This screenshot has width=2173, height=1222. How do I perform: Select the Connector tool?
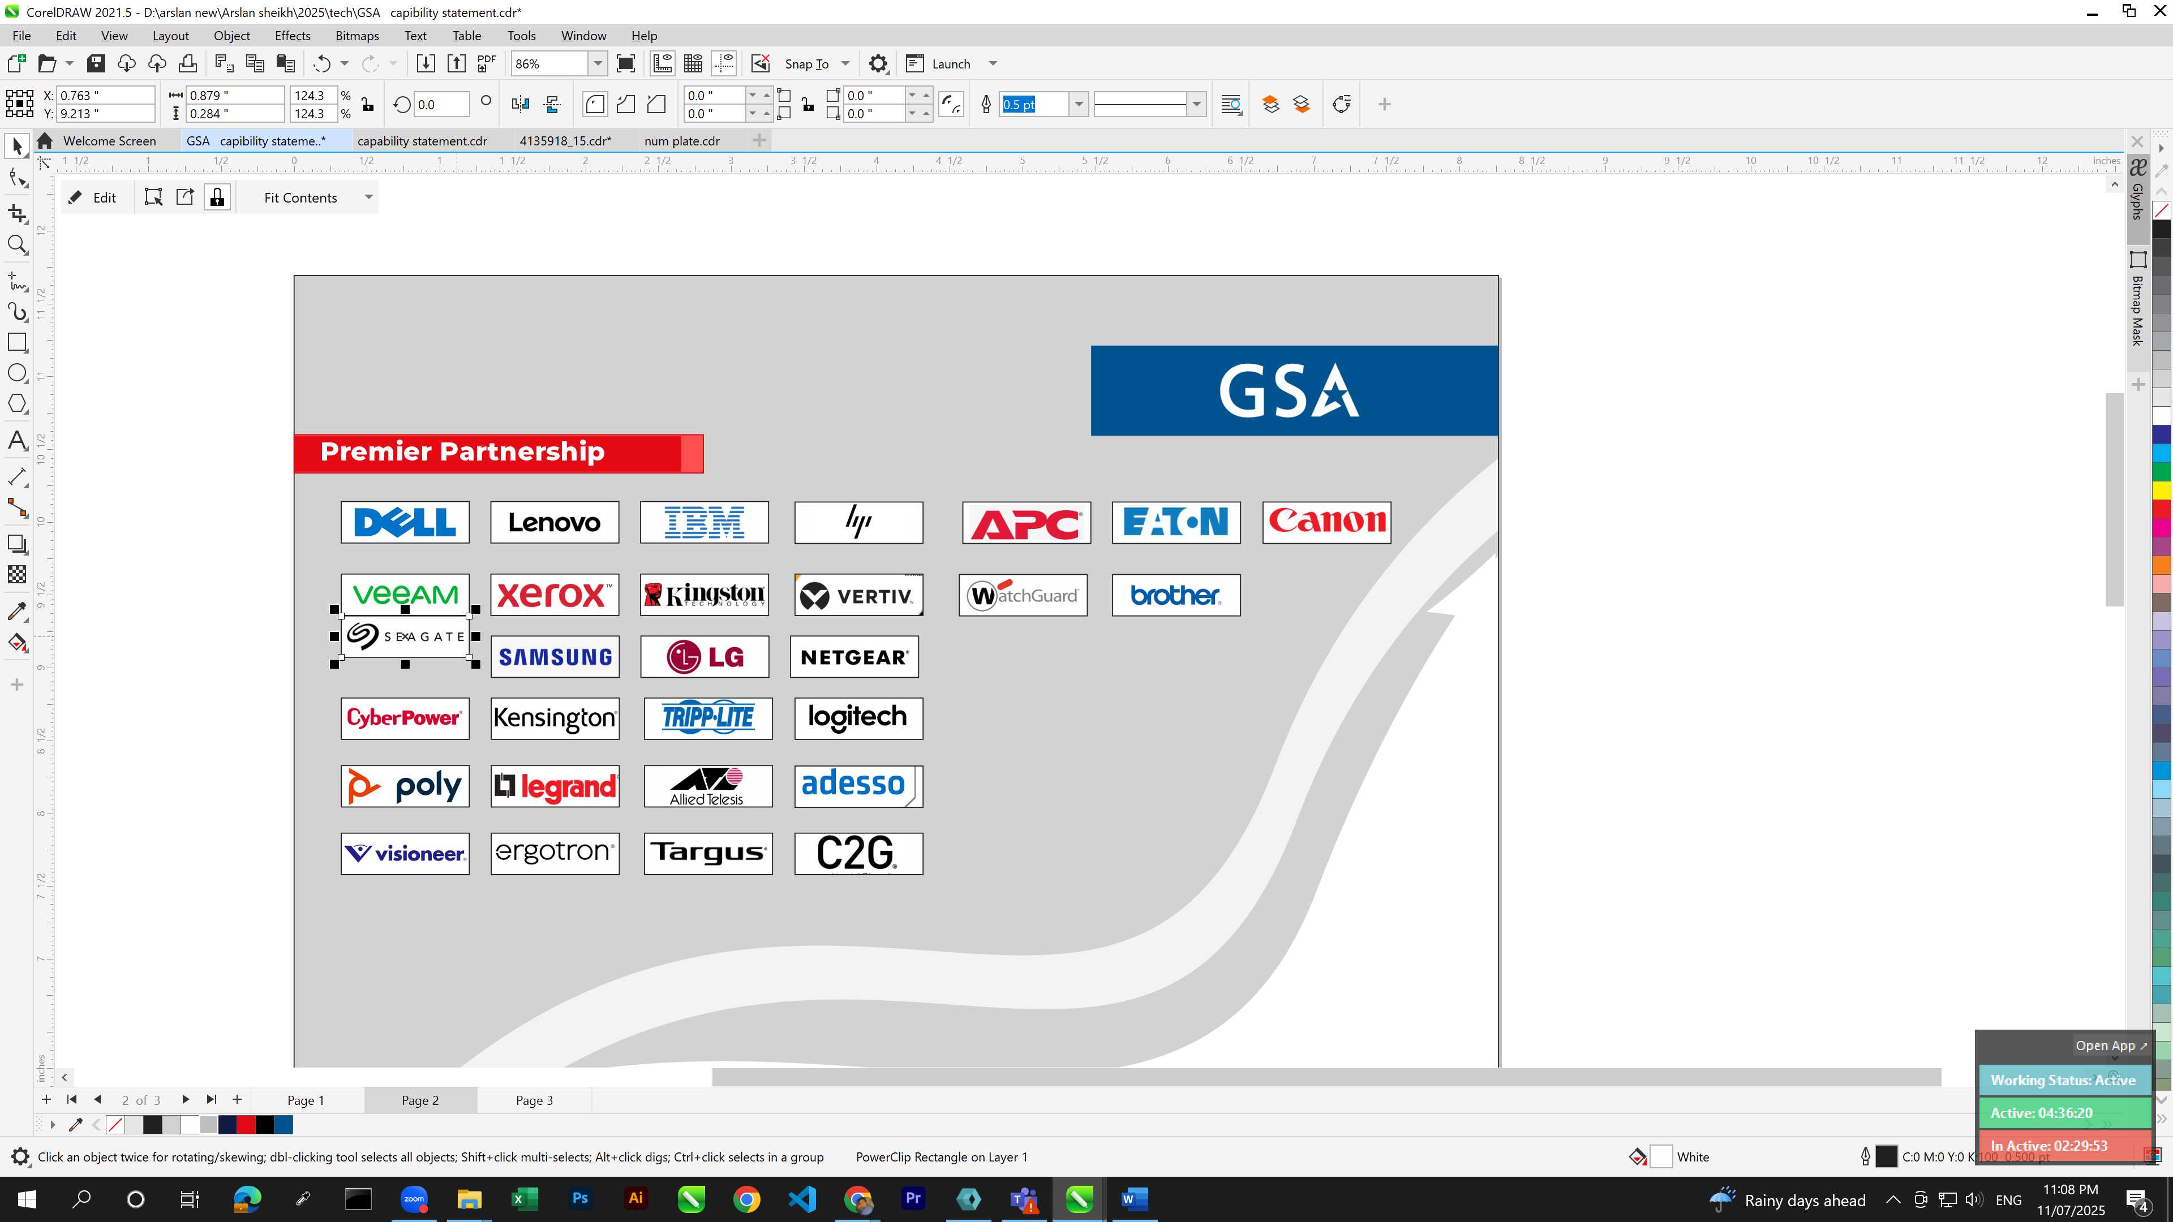point(17,507)
